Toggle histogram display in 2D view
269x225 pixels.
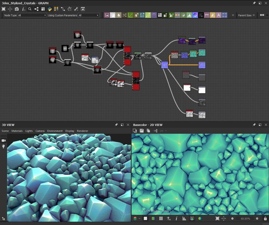tap(184, 219)
